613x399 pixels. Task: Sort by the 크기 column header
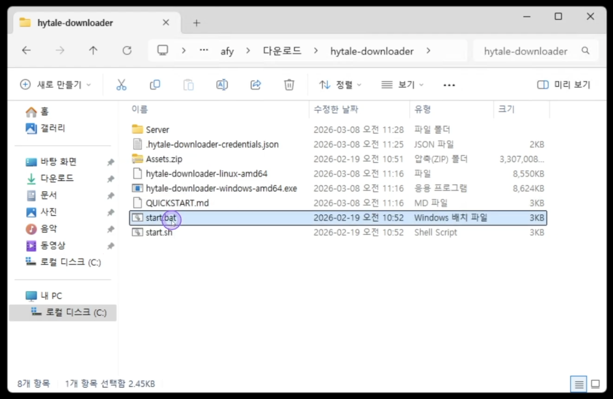coord(506,109)
